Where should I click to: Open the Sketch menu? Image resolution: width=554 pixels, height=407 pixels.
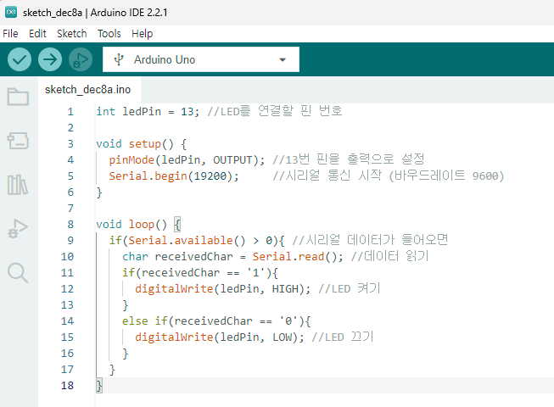click(x=72, y=34)
